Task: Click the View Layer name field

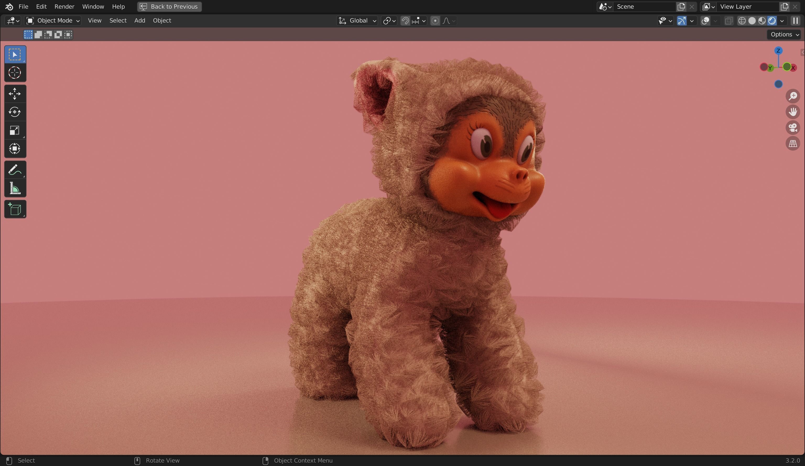Action: (x=748, y=6)
